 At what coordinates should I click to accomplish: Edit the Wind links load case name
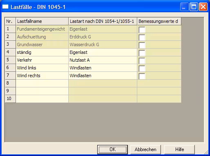coord(42,68)
